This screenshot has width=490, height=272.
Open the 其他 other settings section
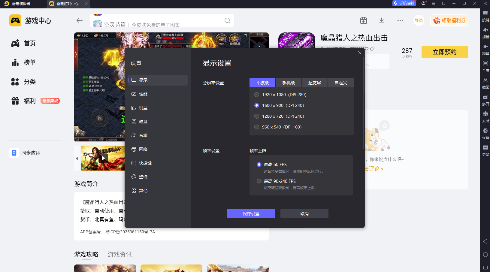coord(158,191)
